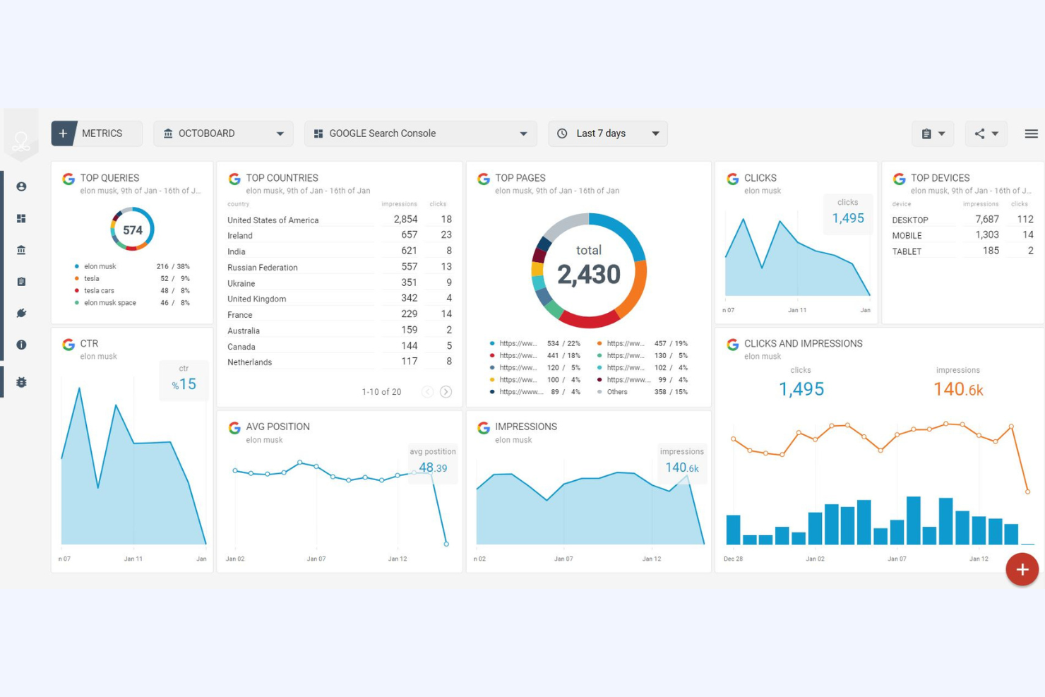Click Google icon on TOP DEVICES widget
Screen dimensions: 1045x697
pos(899,179)
